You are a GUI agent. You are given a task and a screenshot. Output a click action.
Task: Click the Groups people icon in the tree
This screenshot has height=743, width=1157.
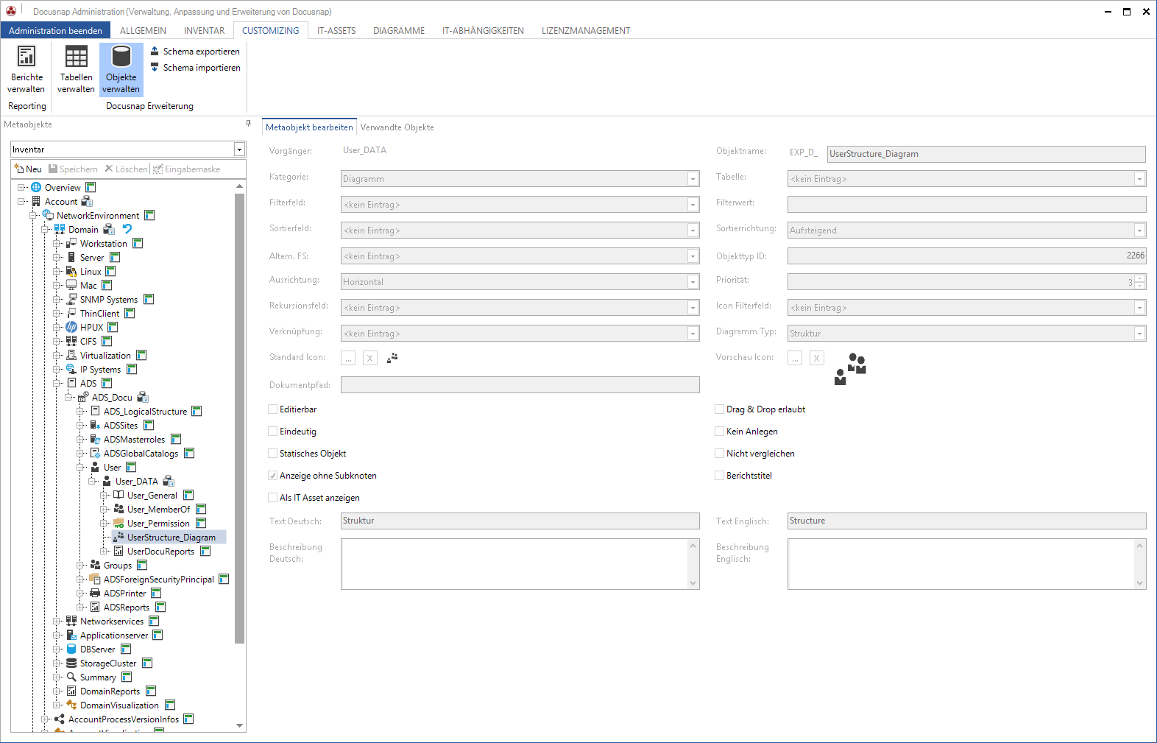pyautogui.click(x=95, y=565)
